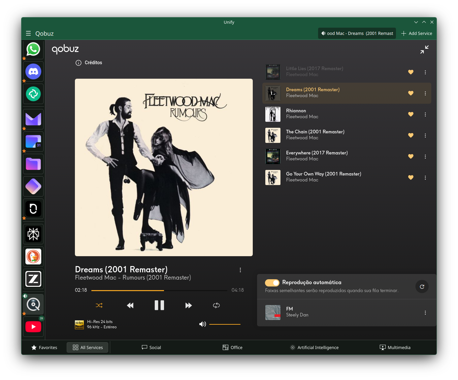Unfavorite Everywhere (2017 Remaster)
This screenshot has height=380, width=458.
411,156
